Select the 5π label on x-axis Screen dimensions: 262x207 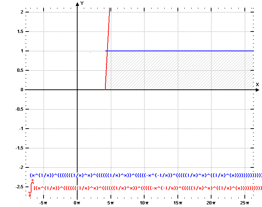pyautogui.click(x=111, y=203)
